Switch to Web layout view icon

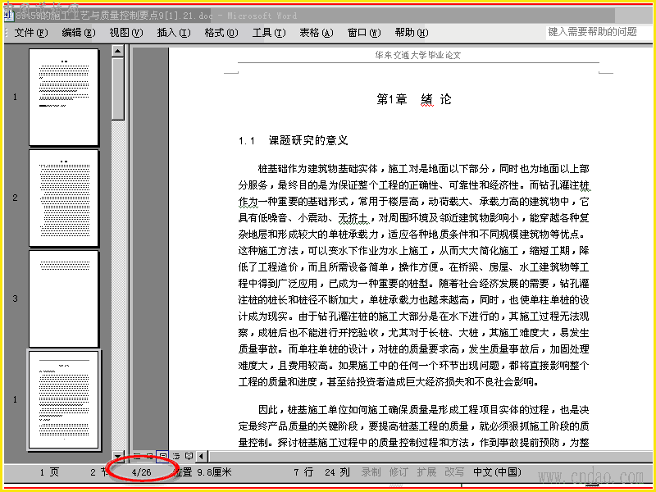149,457
